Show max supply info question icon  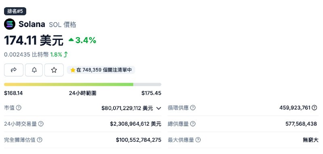(198, 140)
